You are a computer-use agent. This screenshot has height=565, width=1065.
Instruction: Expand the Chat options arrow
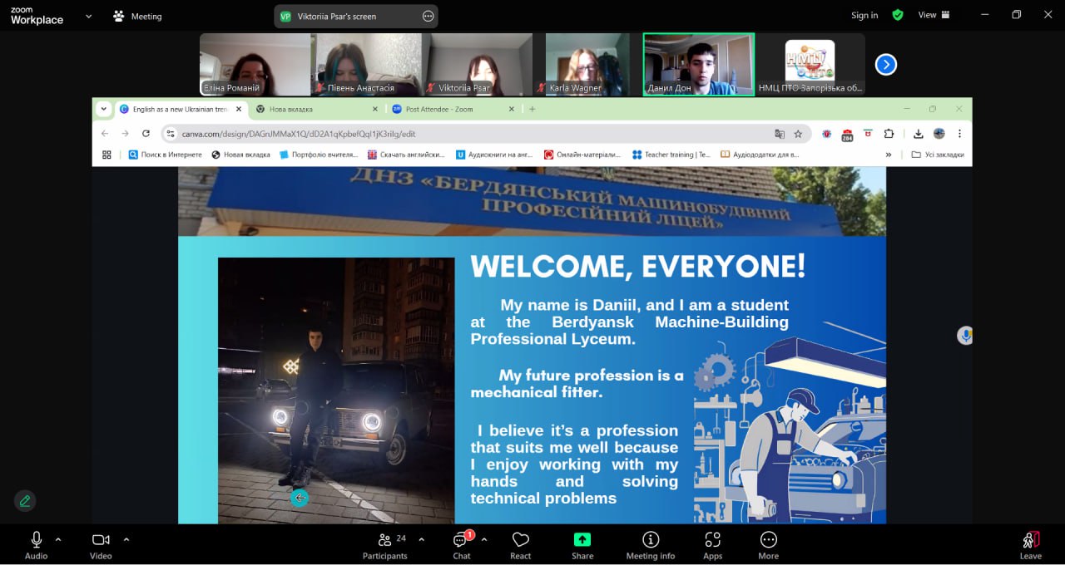coord(484,539)
